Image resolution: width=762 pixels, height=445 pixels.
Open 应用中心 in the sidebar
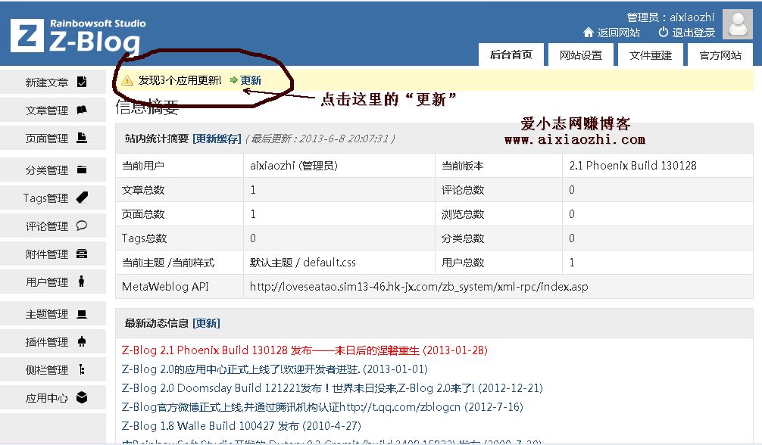[53, 398]
